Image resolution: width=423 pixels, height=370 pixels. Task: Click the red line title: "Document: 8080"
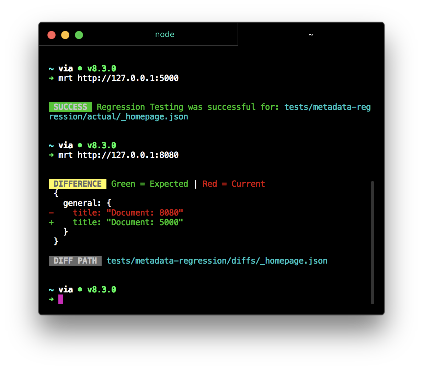click(128, 213)
